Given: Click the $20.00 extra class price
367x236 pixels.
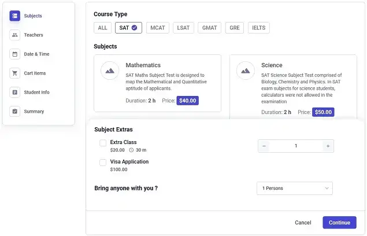Looking at the screenshot, I should [117, 150].
